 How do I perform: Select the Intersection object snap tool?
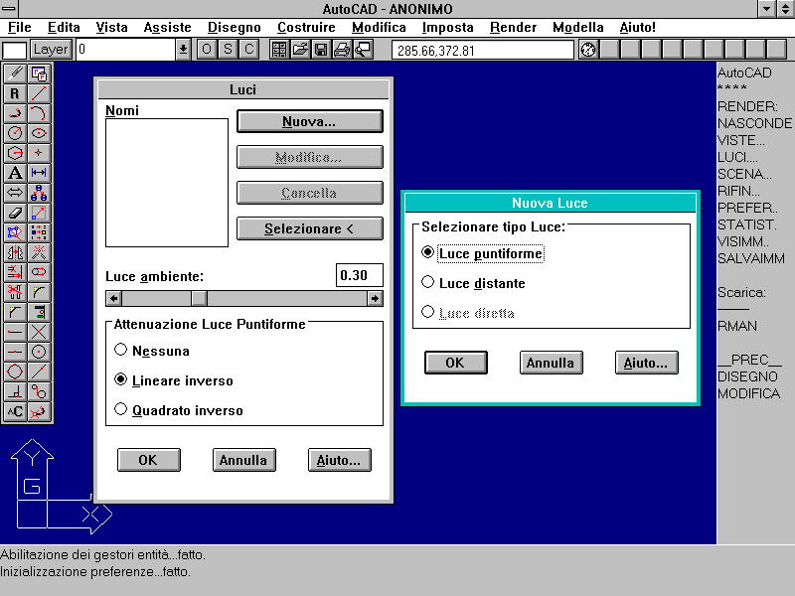coord(39,332)
